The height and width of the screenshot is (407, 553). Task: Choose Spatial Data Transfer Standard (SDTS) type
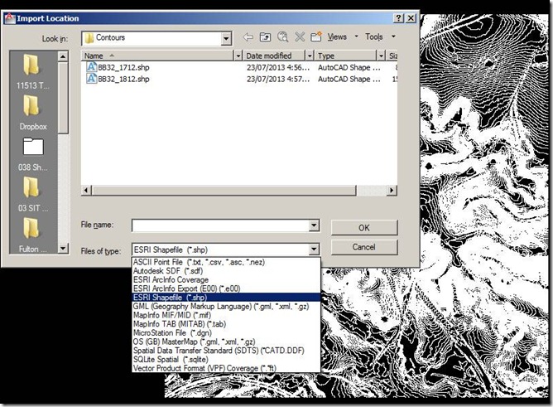226,351
